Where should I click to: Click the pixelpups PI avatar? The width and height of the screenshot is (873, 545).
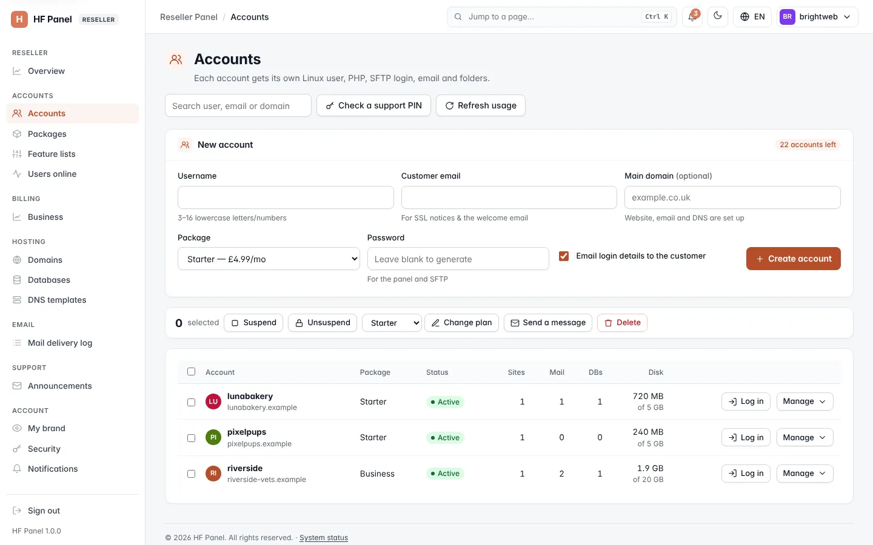[213, 437]
